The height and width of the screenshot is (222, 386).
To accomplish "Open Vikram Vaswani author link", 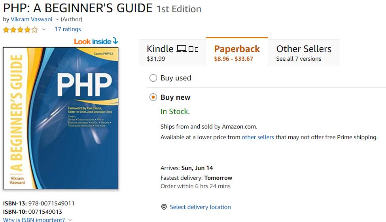I will (32, 19).
